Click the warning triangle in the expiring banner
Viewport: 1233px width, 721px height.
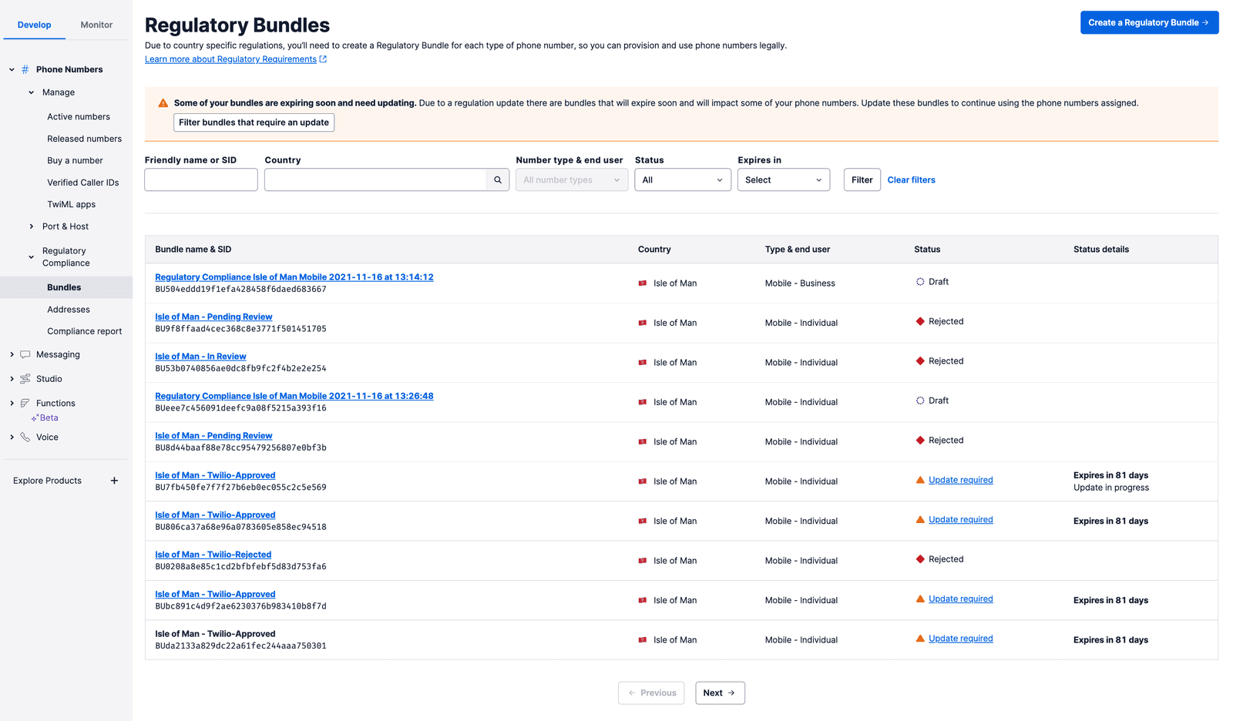163,102
